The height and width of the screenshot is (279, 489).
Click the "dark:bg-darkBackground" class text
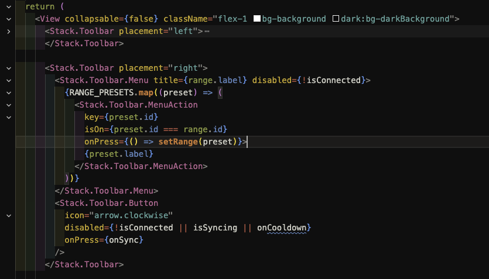click(395, 19)
